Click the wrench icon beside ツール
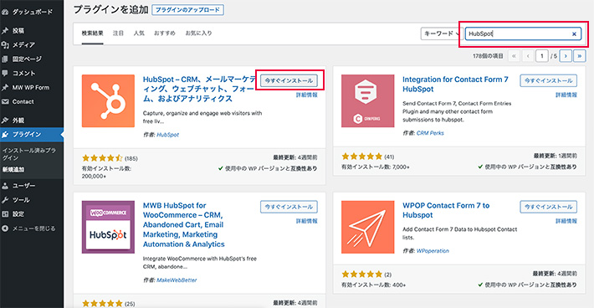Screen dimensions: 594x308 tap(5, 200)
